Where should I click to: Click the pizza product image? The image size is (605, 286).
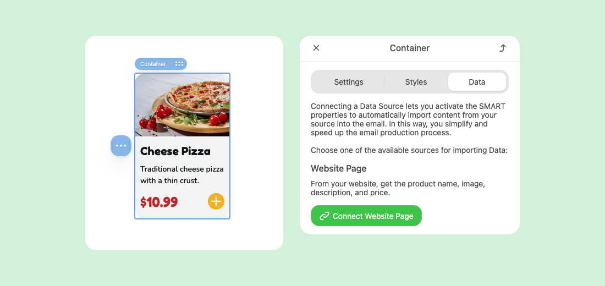183,105
